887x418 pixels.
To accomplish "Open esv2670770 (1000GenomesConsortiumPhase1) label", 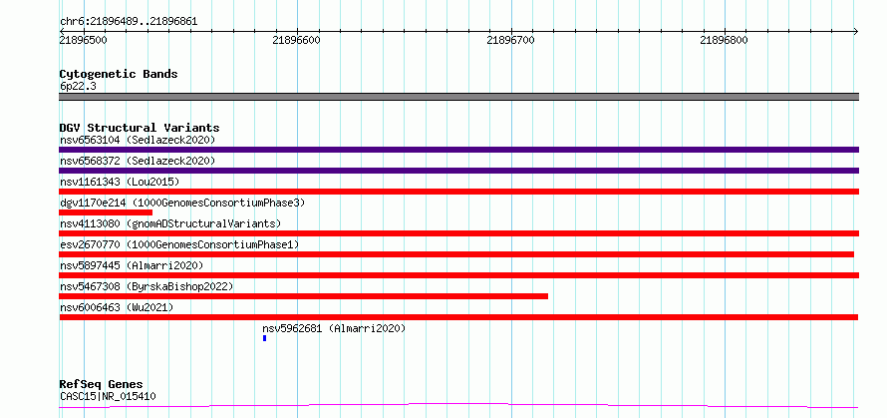I will point(179,244).
